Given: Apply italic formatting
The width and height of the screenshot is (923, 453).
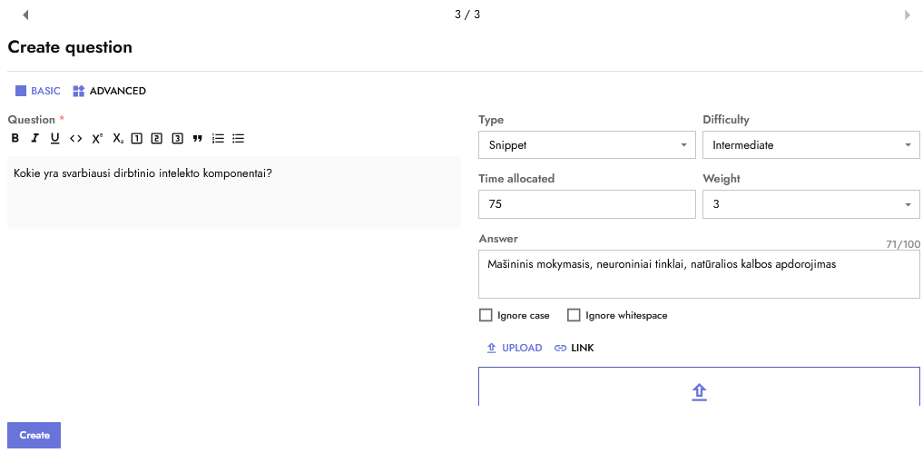Looking at the screenshot, I should pyautogui.click(x=34, y=139).
